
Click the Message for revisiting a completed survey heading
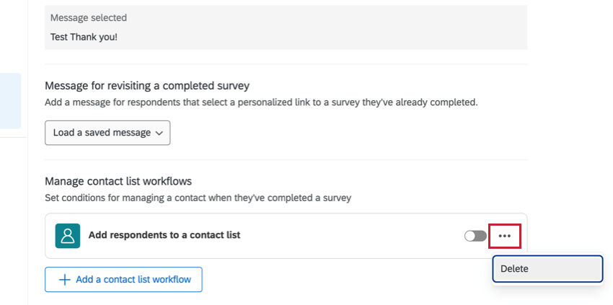(147, 86)
